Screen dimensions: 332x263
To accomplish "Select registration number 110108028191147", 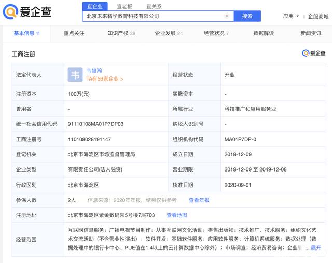I will pos(89,139).
